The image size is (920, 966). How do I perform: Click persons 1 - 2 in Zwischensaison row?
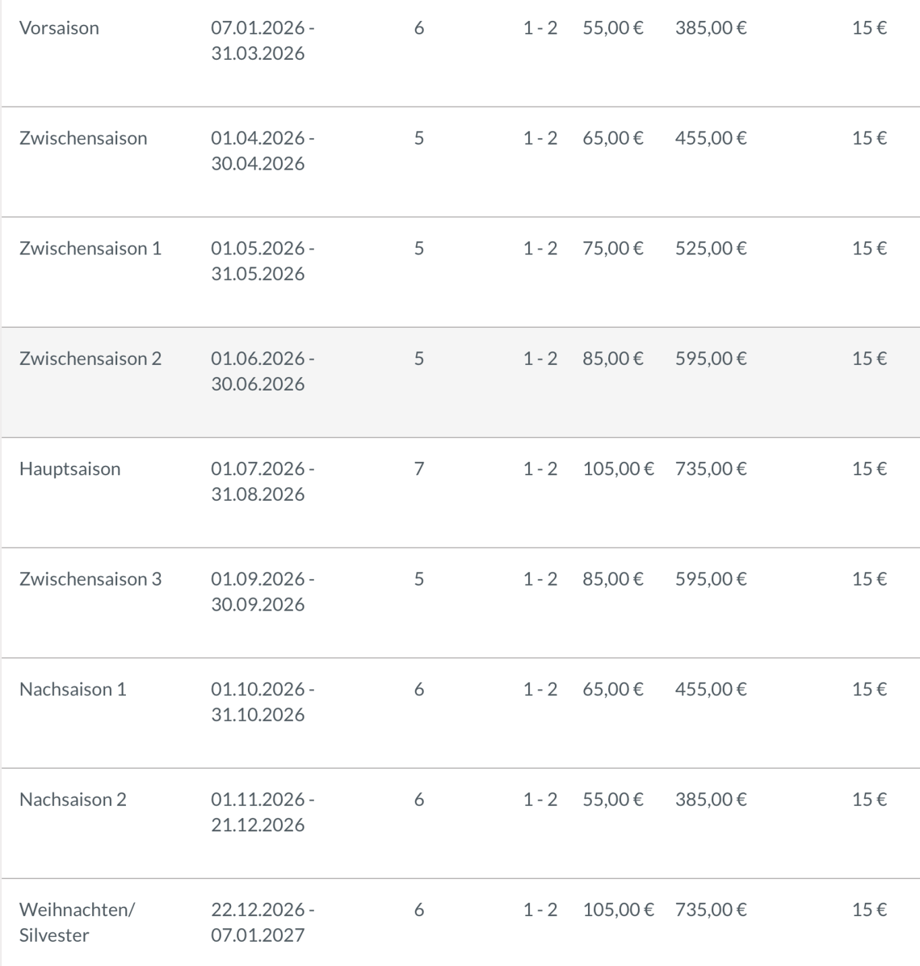pos(540,139)
